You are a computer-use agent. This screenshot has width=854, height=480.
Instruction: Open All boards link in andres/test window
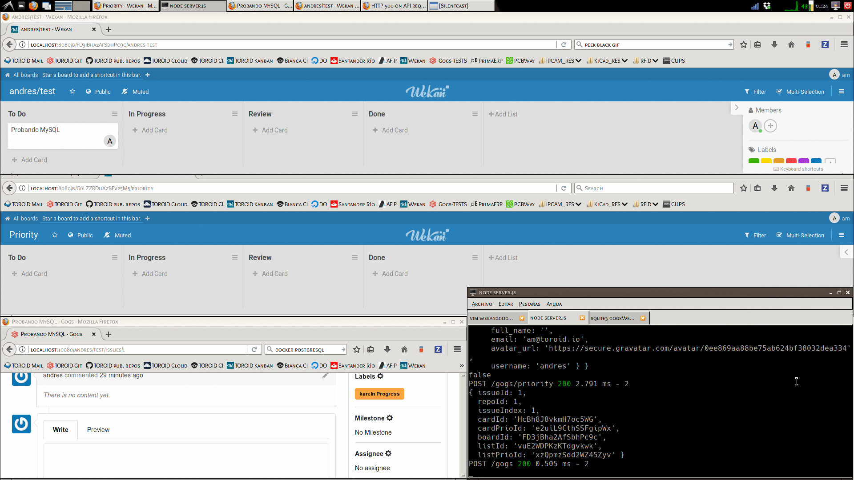(21, 75)
